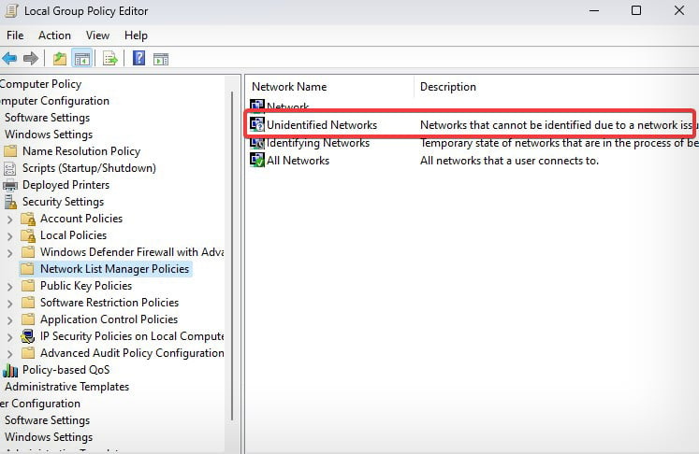Click 'Networks that cannot be identified' description
The height and width of the screenshot is (454, 699).
559,125
